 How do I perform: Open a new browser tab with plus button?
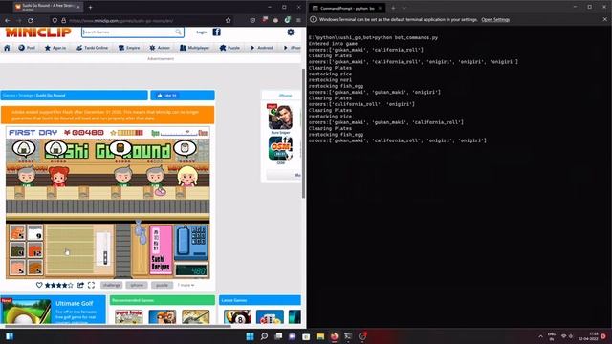[x=90, y=7]
